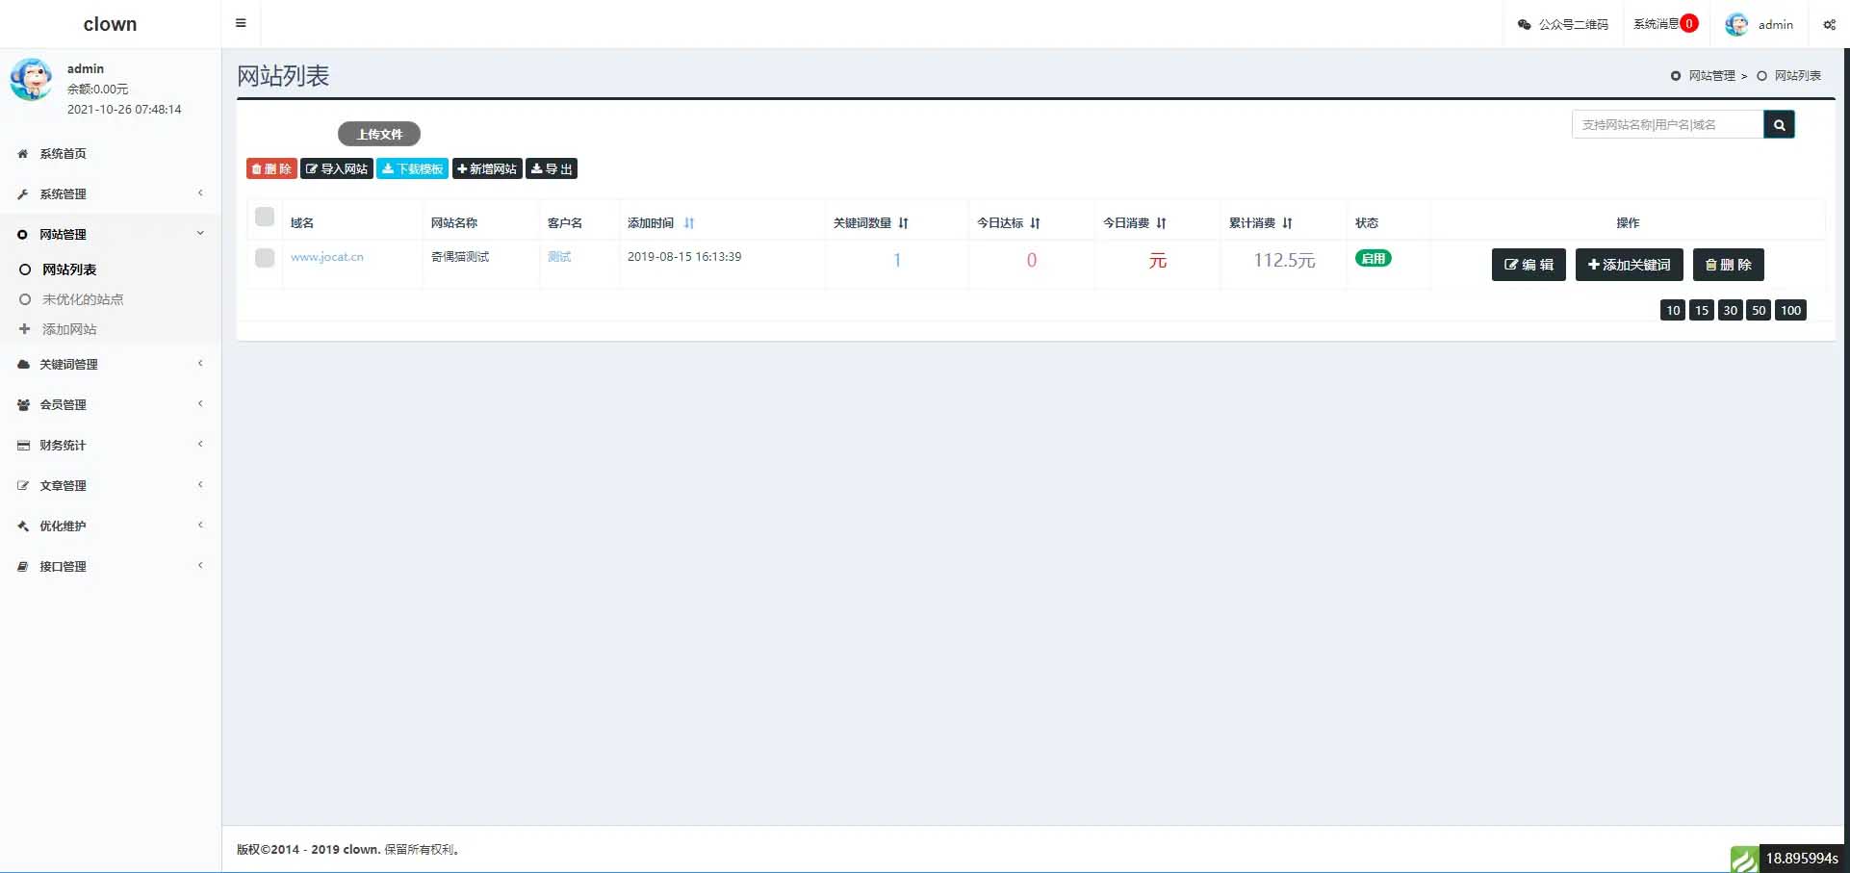
Task: Click the 会员管理 users icon
Action: click(x=23, y=404)
